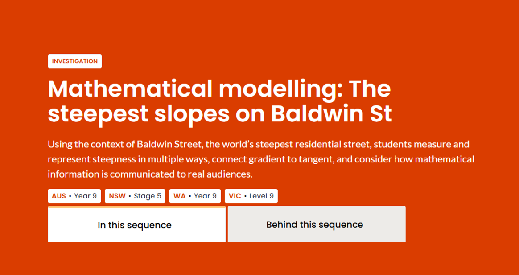
Task: Click the 'Stage 5' text in NSW tag
Action: tap(148, 196)
